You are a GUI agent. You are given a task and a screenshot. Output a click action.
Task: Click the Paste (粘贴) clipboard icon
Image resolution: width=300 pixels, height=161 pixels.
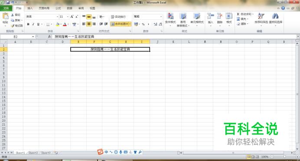5,16
